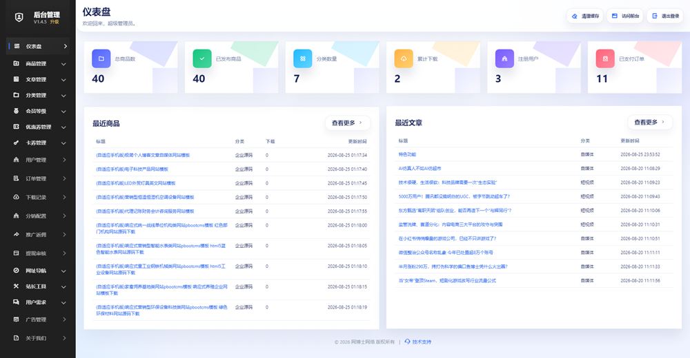690x358 pixels.
Task: Click the value 7 under 分类数量
Action: pos(297,78)
